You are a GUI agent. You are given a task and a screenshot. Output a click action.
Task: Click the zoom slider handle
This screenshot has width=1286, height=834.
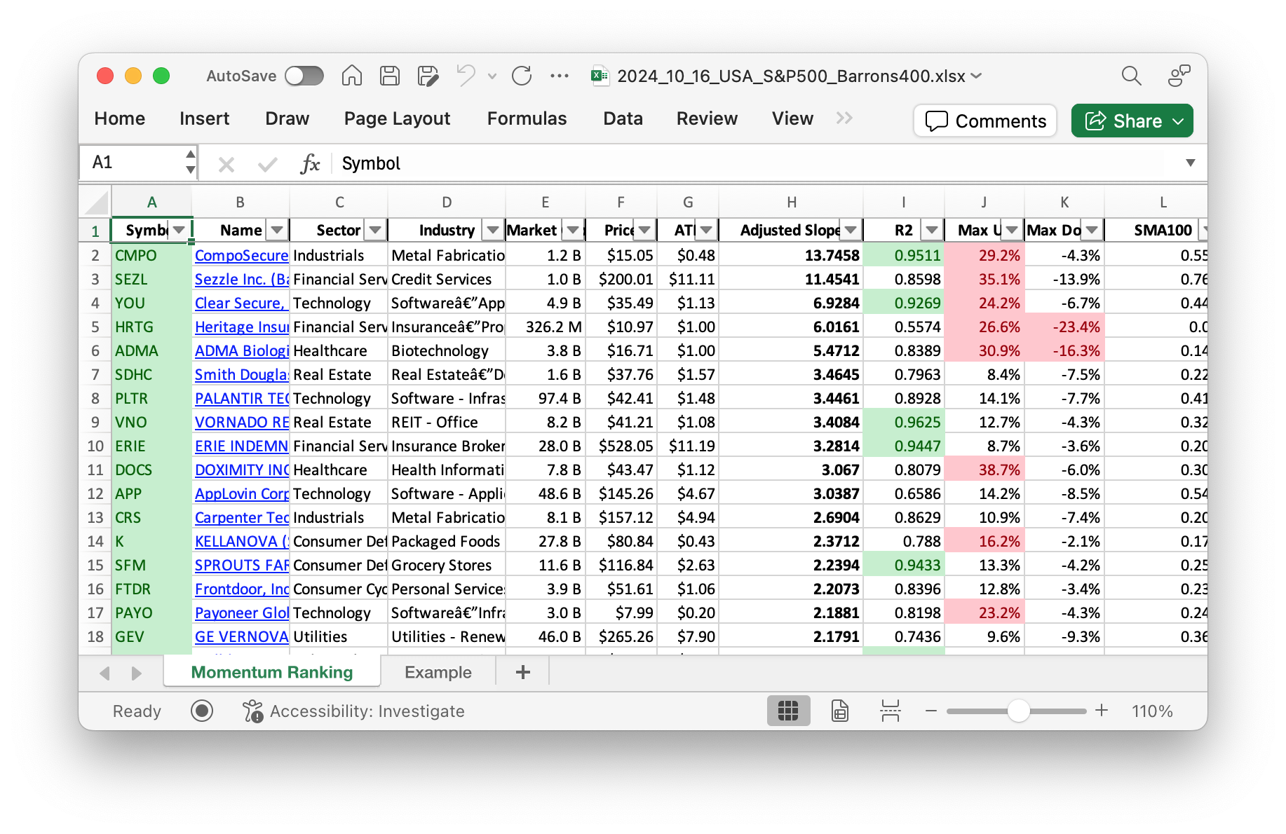tap(1018, 711)
